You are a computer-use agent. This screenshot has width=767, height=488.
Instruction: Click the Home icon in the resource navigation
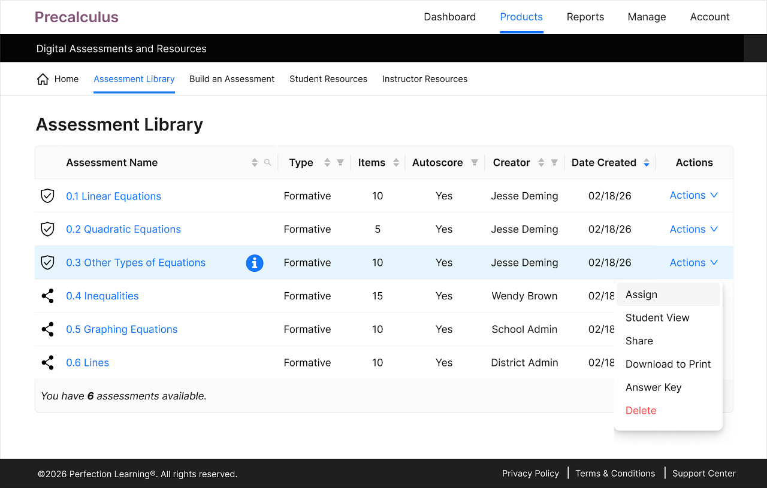(42, 78)
